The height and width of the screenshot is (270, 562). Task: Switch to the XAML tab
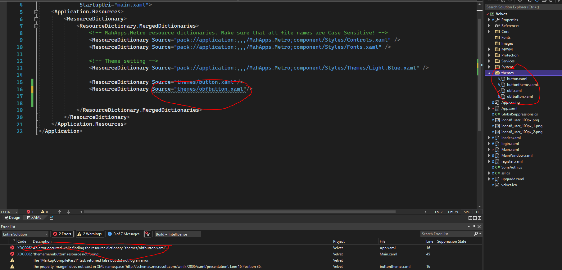(x=34, y=218)
